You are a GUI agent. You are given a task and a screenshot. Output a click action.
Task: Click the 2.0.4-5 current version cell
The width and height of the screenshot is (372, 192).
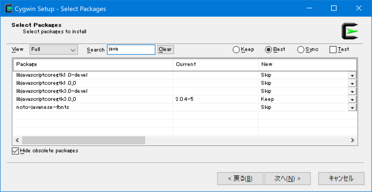[x=185, y=99]
